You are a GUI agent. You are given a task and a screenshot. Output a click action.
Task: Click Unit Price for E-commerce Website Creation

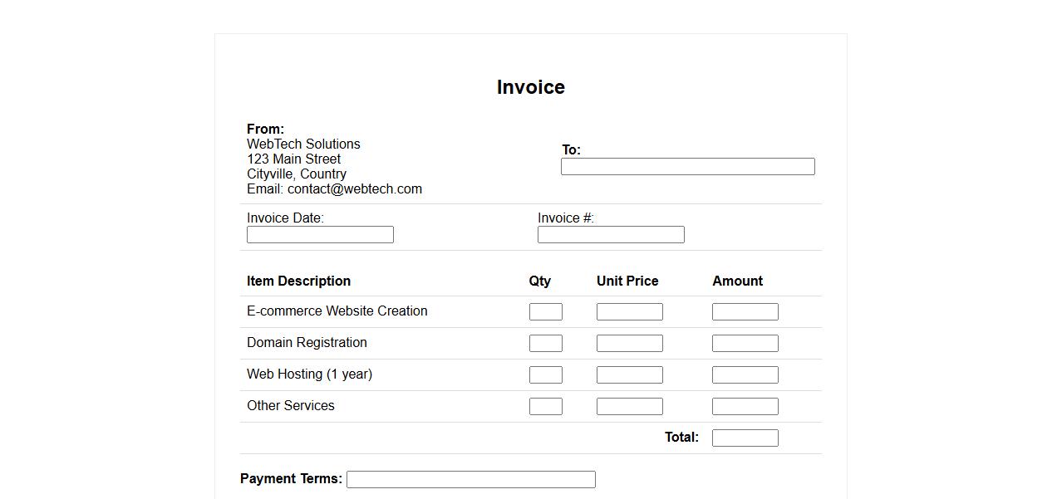pos(629,312)
